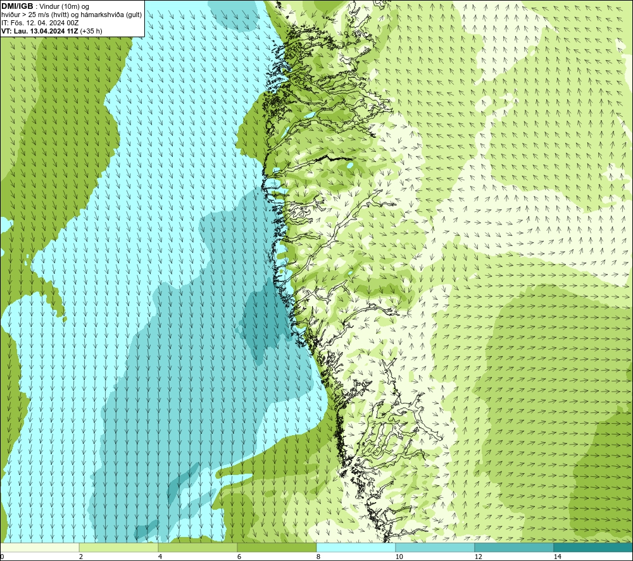The width and height of the screenshot is (633, 561).
Task: Click the above 14 m/s dark teal swatch
Action: (593, 547)
